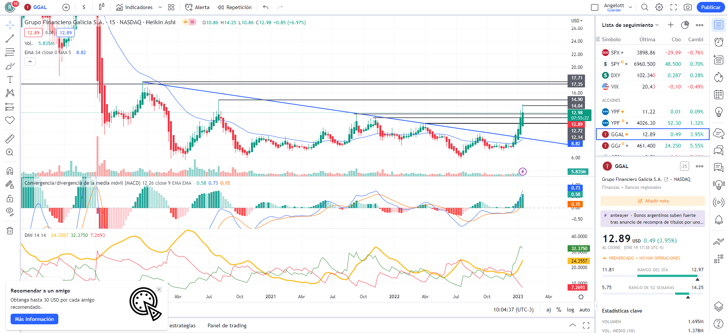Hide all drawings with eye icon
Viewport: 727px width, 333px height.
10,211
